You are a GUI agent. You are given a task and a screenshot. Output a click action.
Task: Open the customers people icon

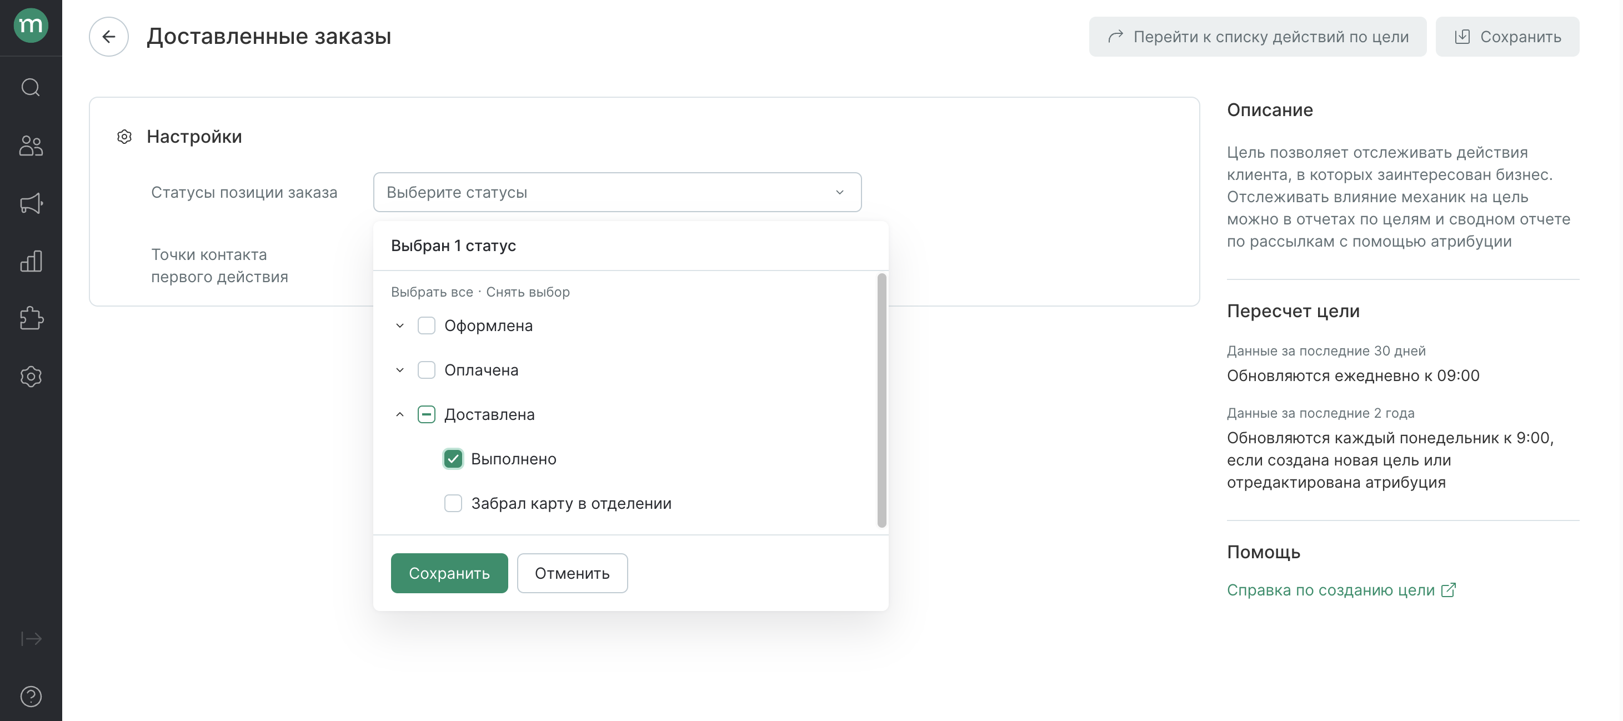pos(31,145)
